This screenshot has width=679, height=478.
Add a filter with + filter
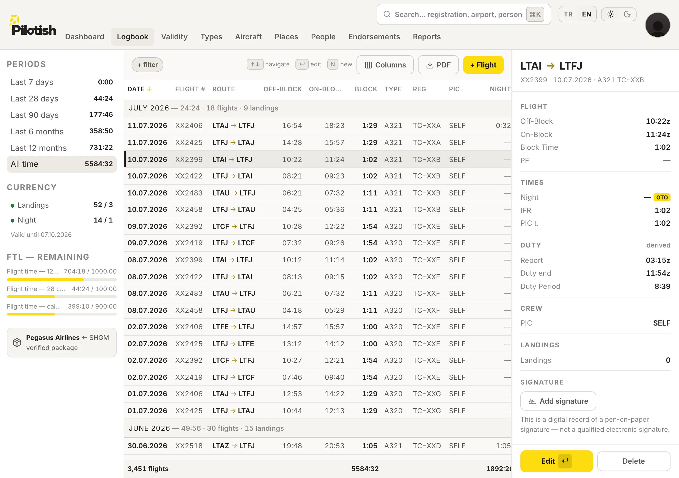point(147,65)
